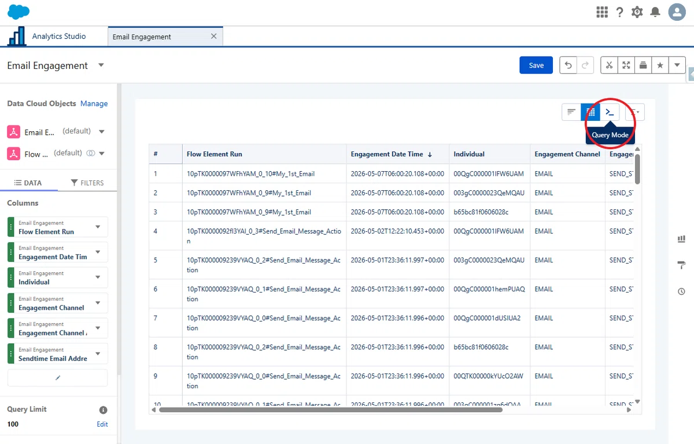
Task: Click the Save button
Action: (x=536, y=65)
